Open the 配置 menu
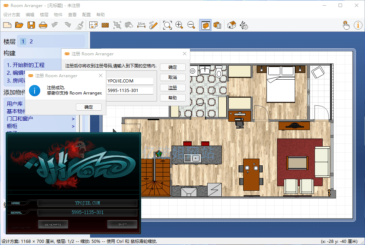Viewport: 365px width, 245px height. pos(86,15)
